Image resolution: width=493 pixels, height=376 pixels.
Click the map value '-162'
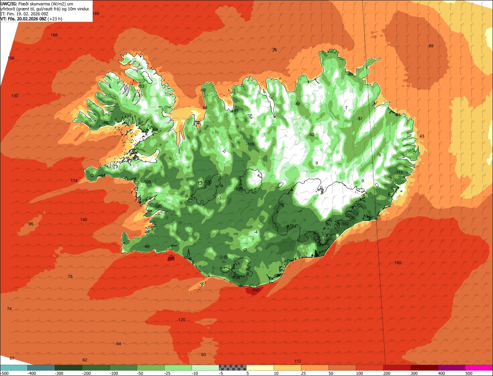tap(345, 224)
